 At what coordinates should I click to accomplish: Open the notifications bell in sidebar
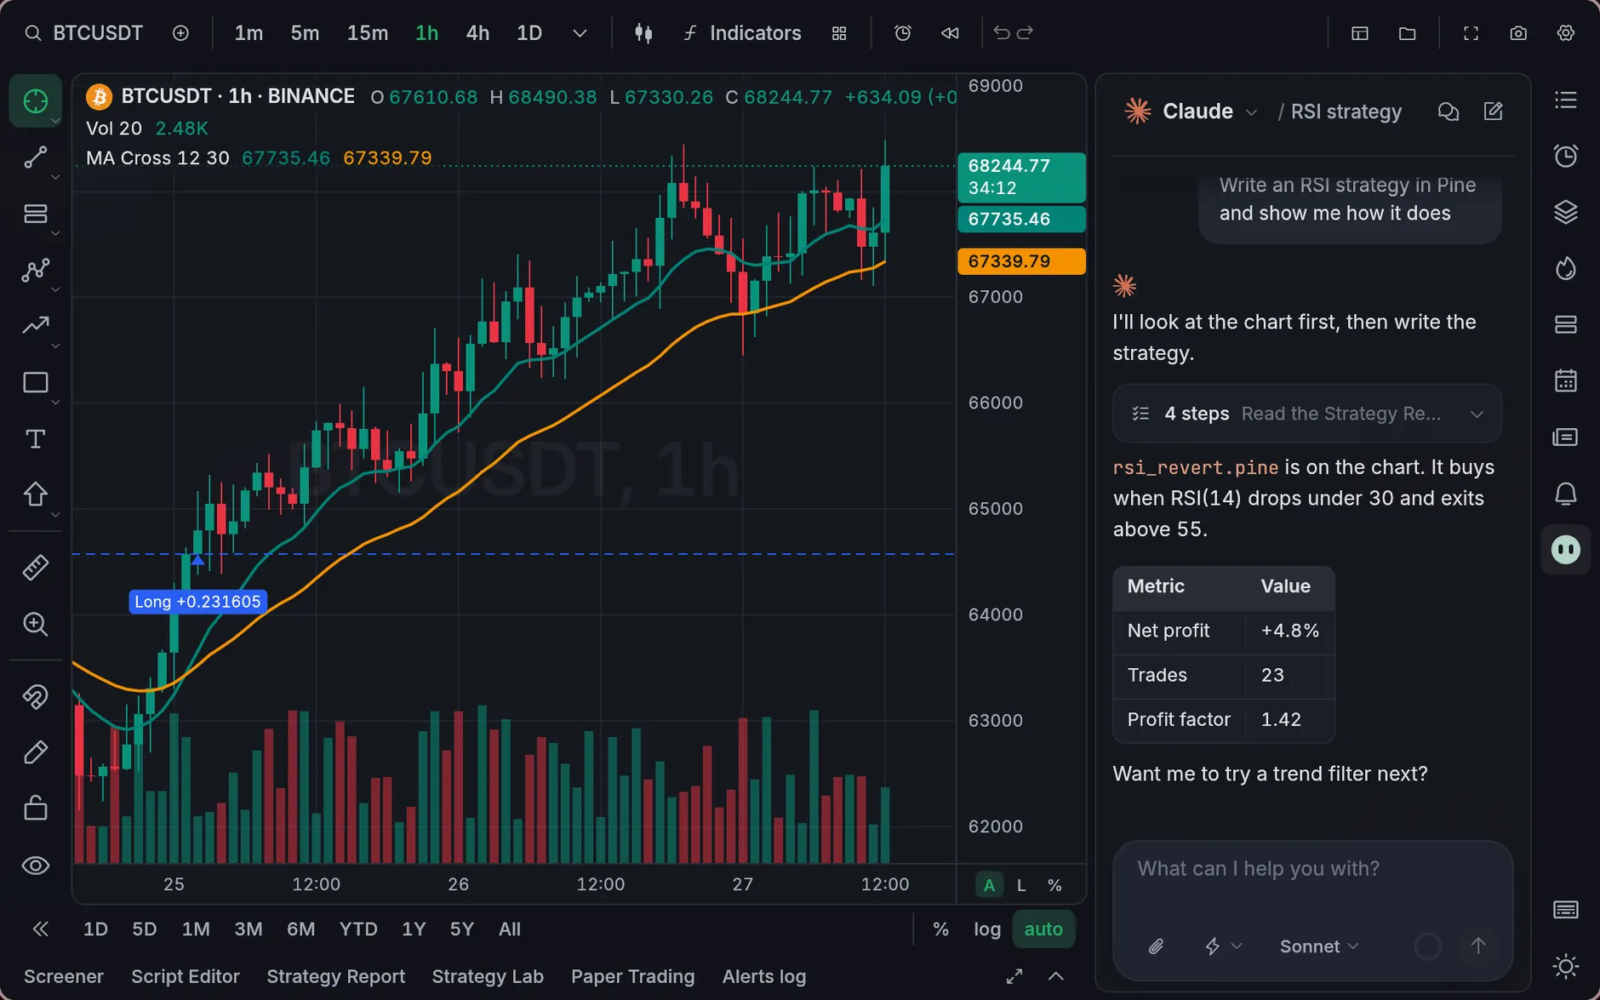click(x=1566, y=494)
